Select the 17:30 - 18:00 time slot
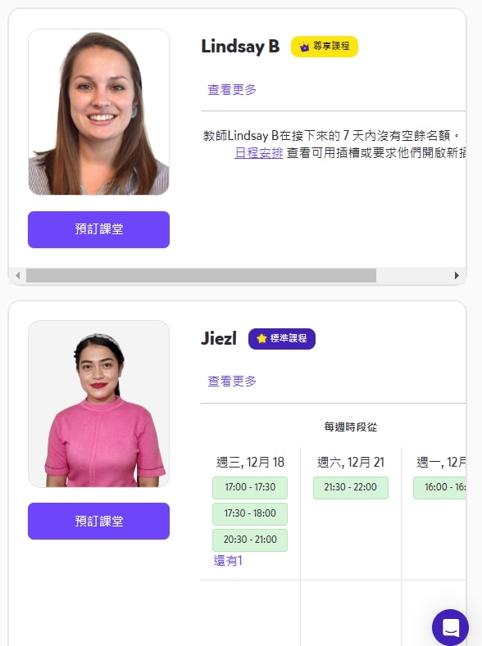 pyautogui.click(x=250, y=513)
